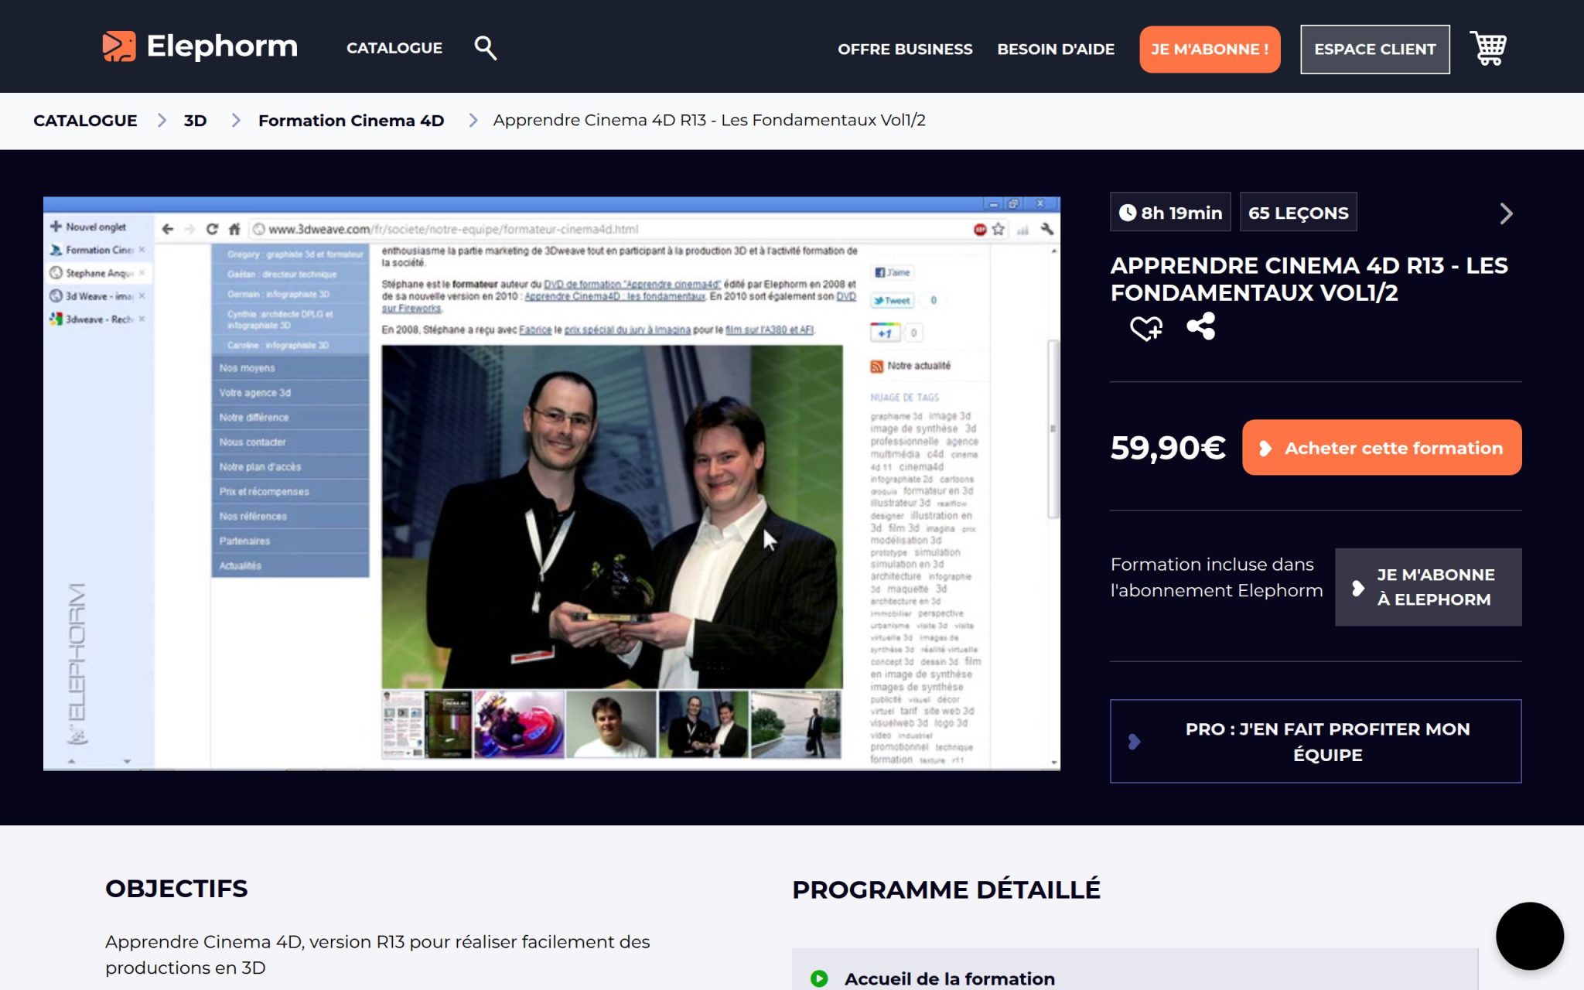Click the 59,90€ price
The width and height of the screenshot is (1584, 990).
tap(1168, 448)
